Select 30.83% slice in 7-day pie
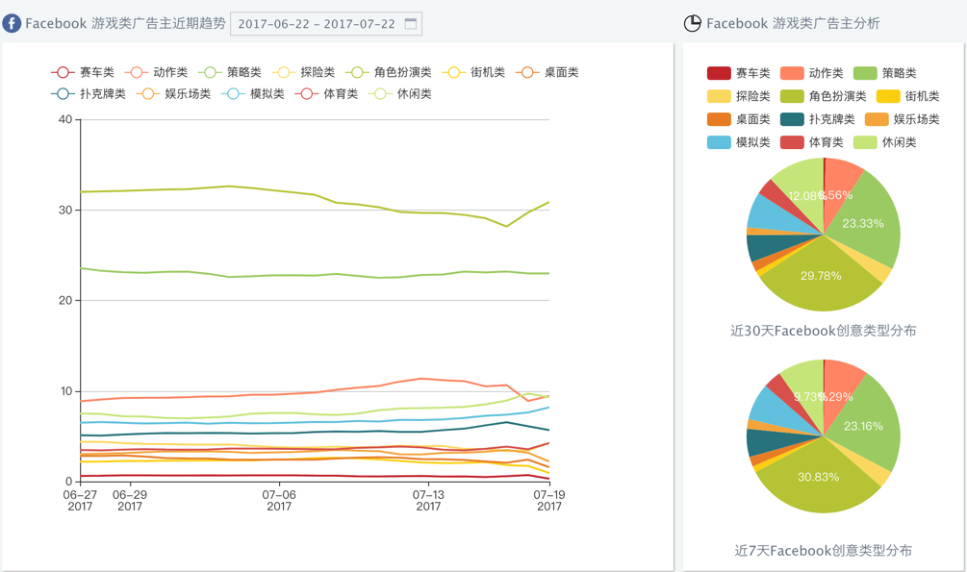The width and height of the screenshot is (967, 572). click(818, 478)
